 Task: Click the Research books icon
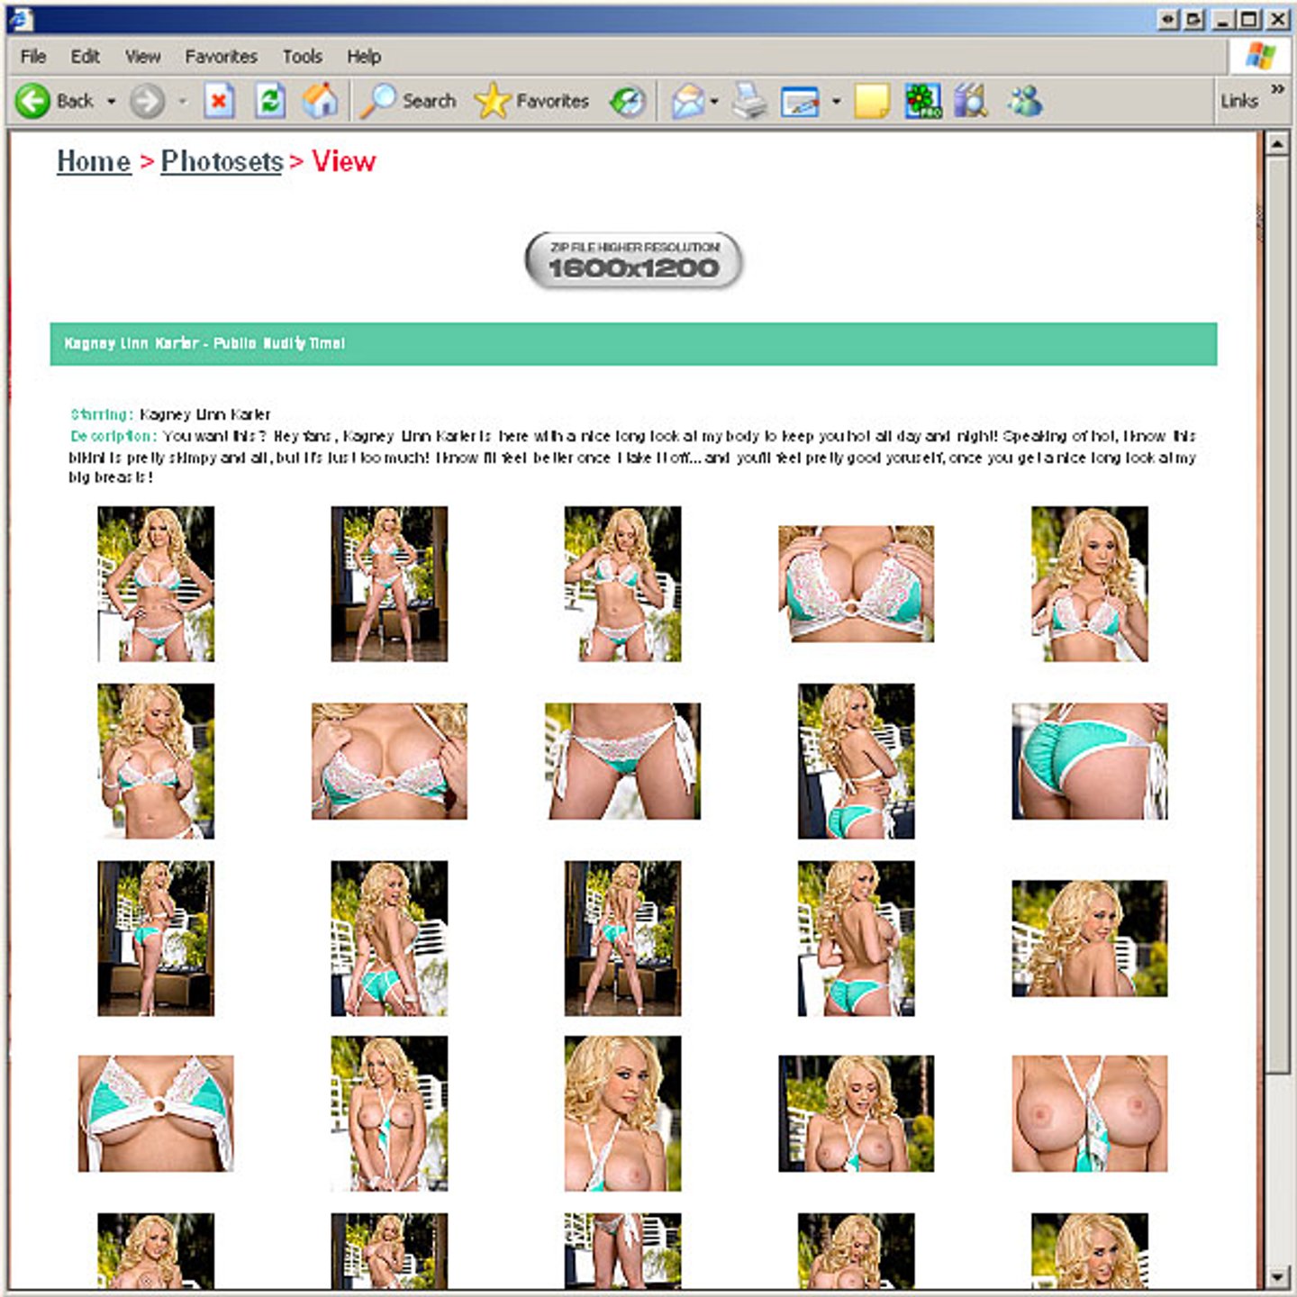pos(971,101)
